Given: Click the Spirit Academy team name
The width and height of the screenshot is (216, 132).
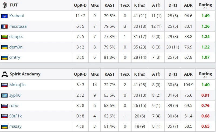Looking at the screenshot, I should click(25, 74).
